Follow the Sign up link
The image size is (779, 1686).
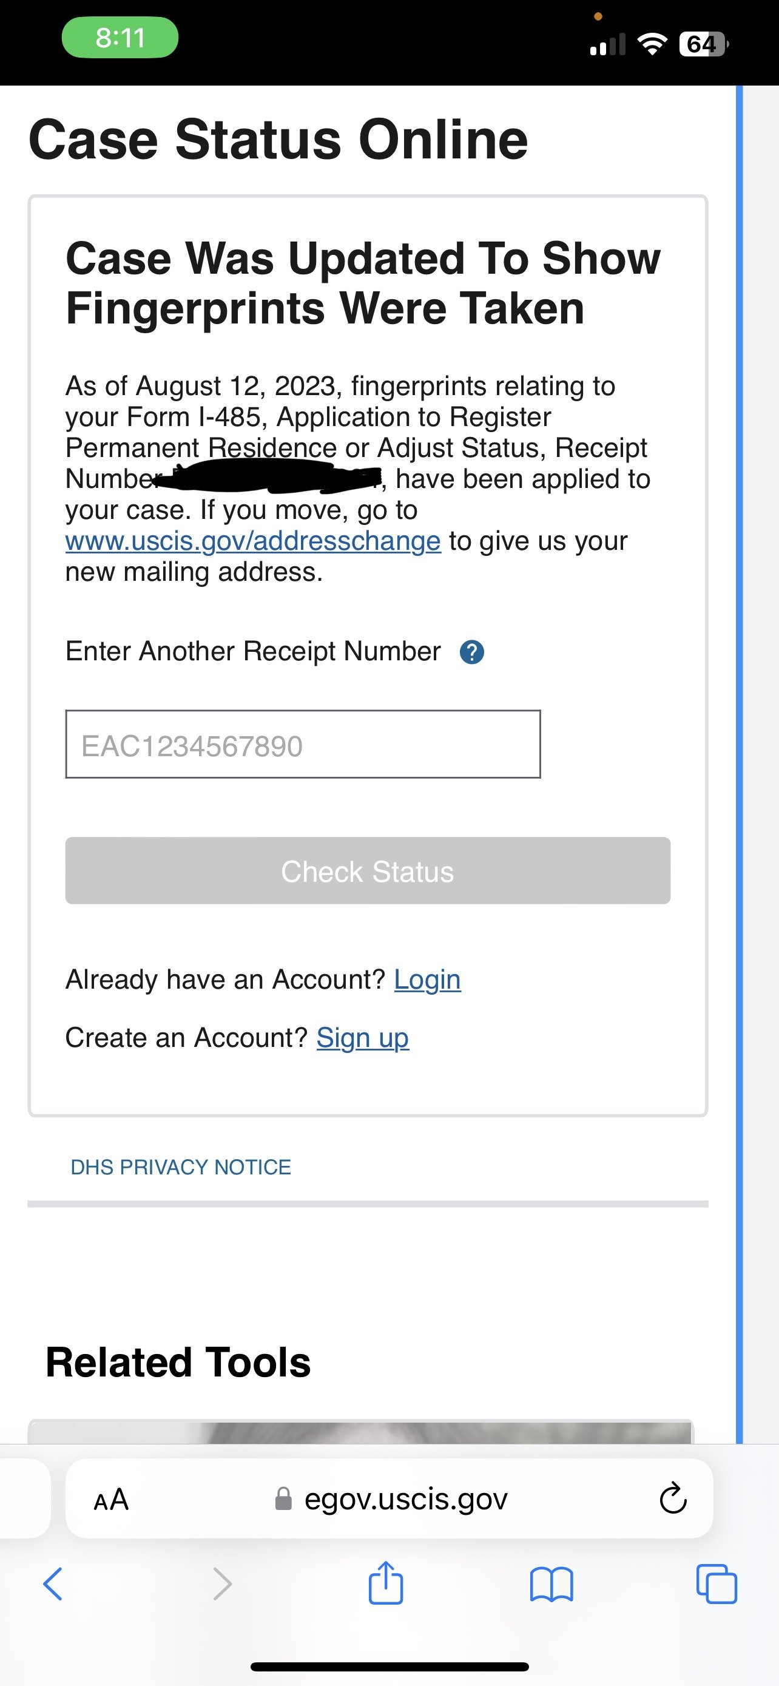pyautogui.click(x=362, y=1038)
